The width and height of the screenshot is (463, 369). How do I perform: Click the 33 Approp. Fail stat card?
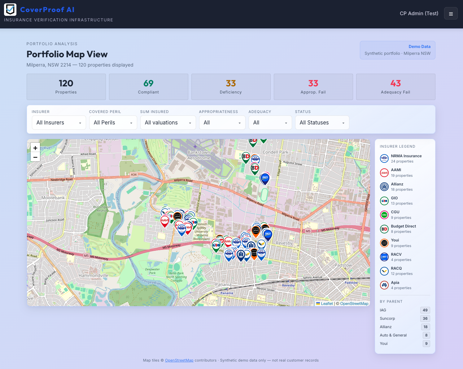coord(313,87)
